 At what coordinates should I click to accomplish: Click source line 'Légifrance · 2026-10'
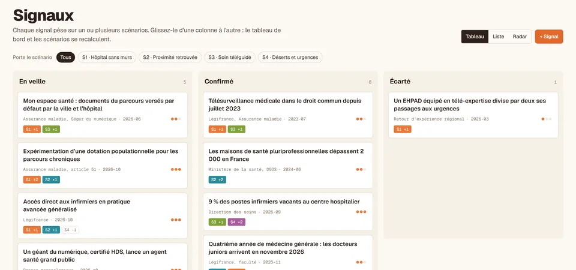pyautogui.click(x=48, y=220)
